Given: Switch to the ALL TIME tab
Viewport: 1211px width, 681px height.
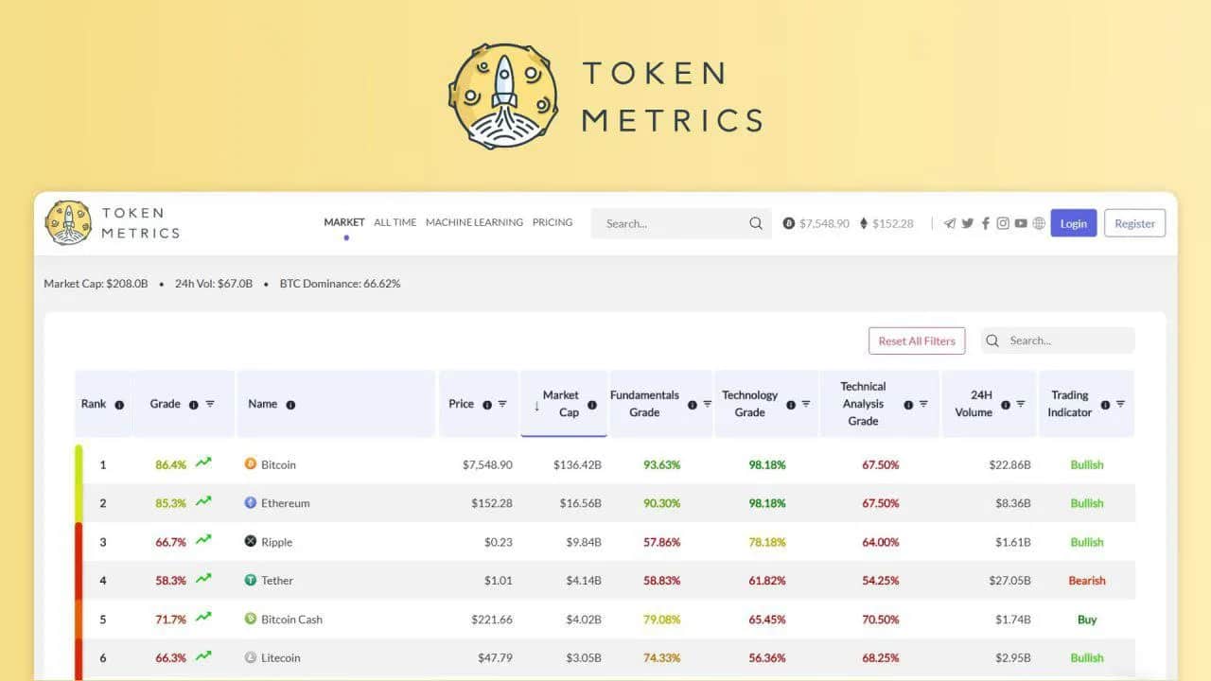Looking at the screenshot, I should (395, 222).
